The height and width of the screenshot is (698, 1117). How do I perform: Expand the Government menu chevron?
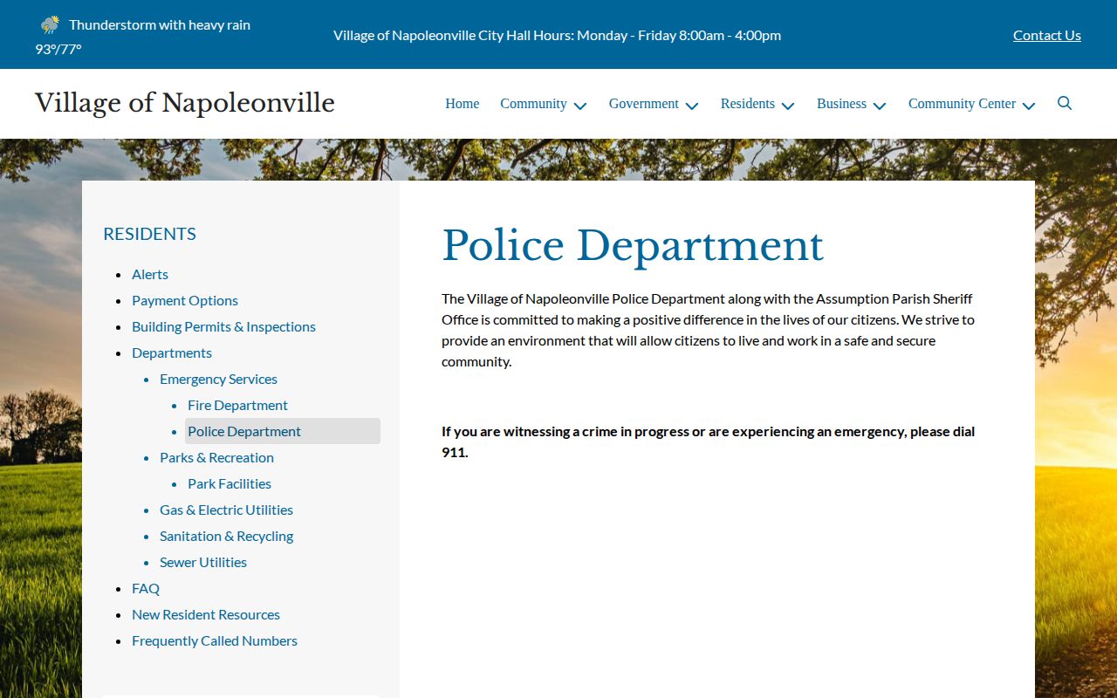[692, 106]
